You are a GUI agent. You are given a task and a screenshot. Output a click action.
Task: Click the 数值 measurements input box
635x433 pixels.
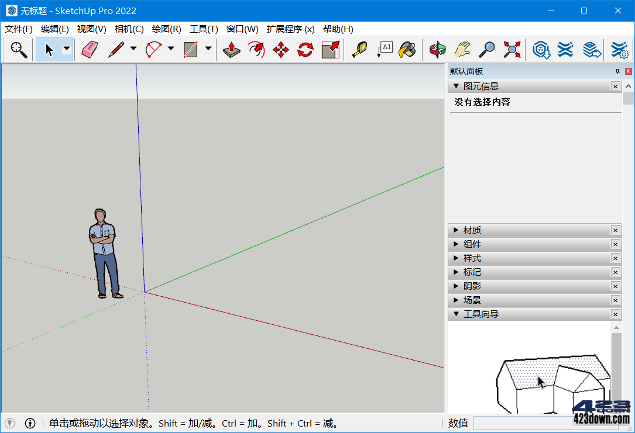(546, 423)
